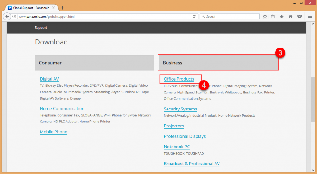Open the Firefox hamburger menu
The height and width of the screenshot is (174, 317).
pyautogui.click(x=310, y=17)
